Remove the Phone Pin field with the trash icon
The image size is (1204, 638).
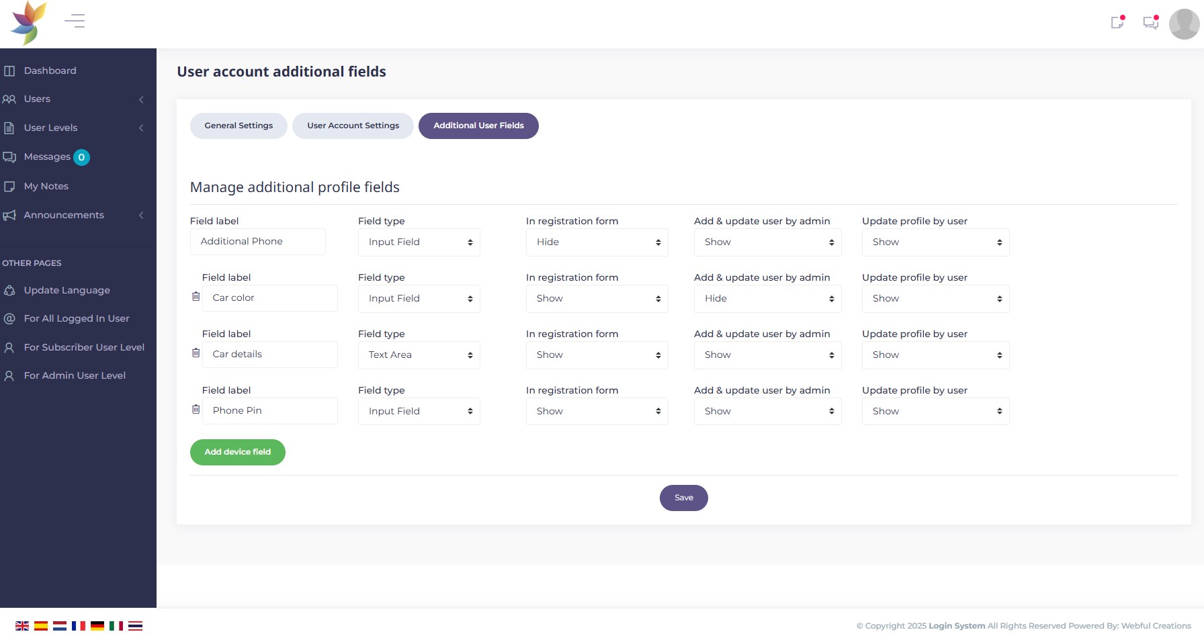click(x=196, y=409)
